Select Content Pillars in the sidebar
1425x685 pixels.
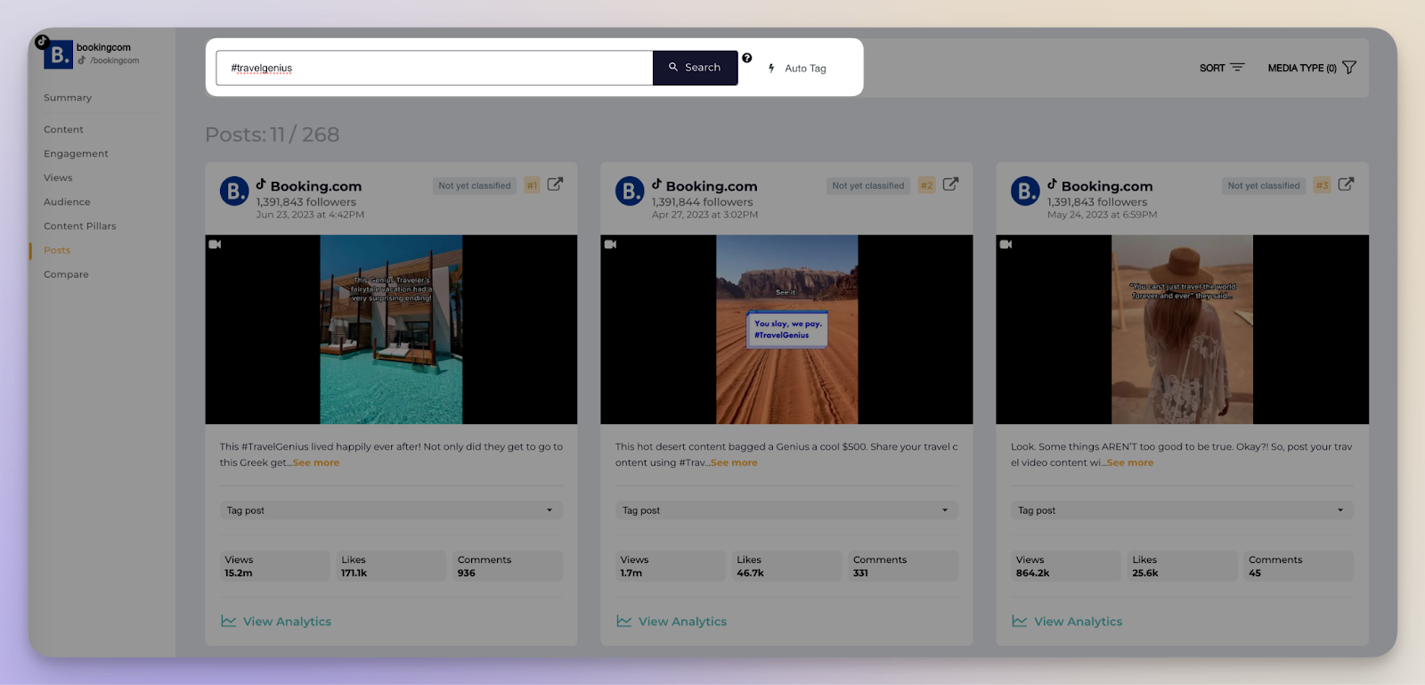pos(80,226)
